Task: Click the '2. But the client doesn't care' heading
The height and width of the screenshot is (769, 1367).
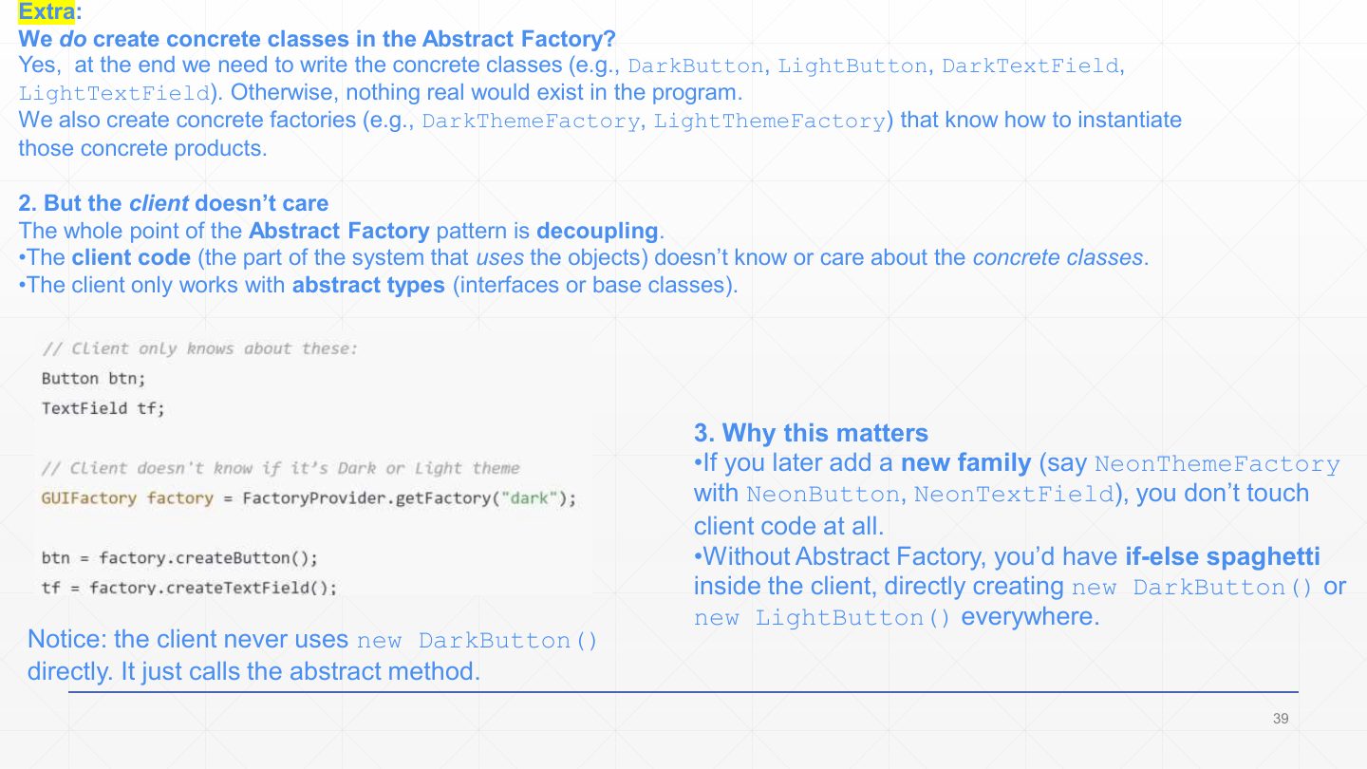Action: (174, 203)
